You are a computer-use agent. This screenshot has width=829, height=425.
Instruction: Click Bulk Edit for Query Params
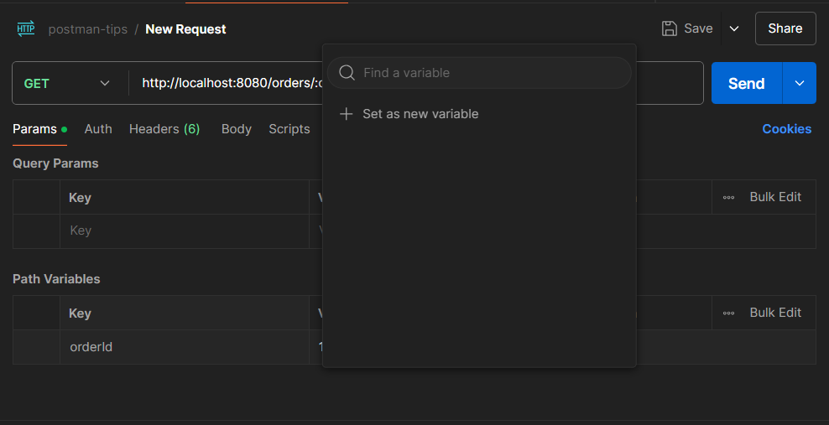tap(775, 197)
